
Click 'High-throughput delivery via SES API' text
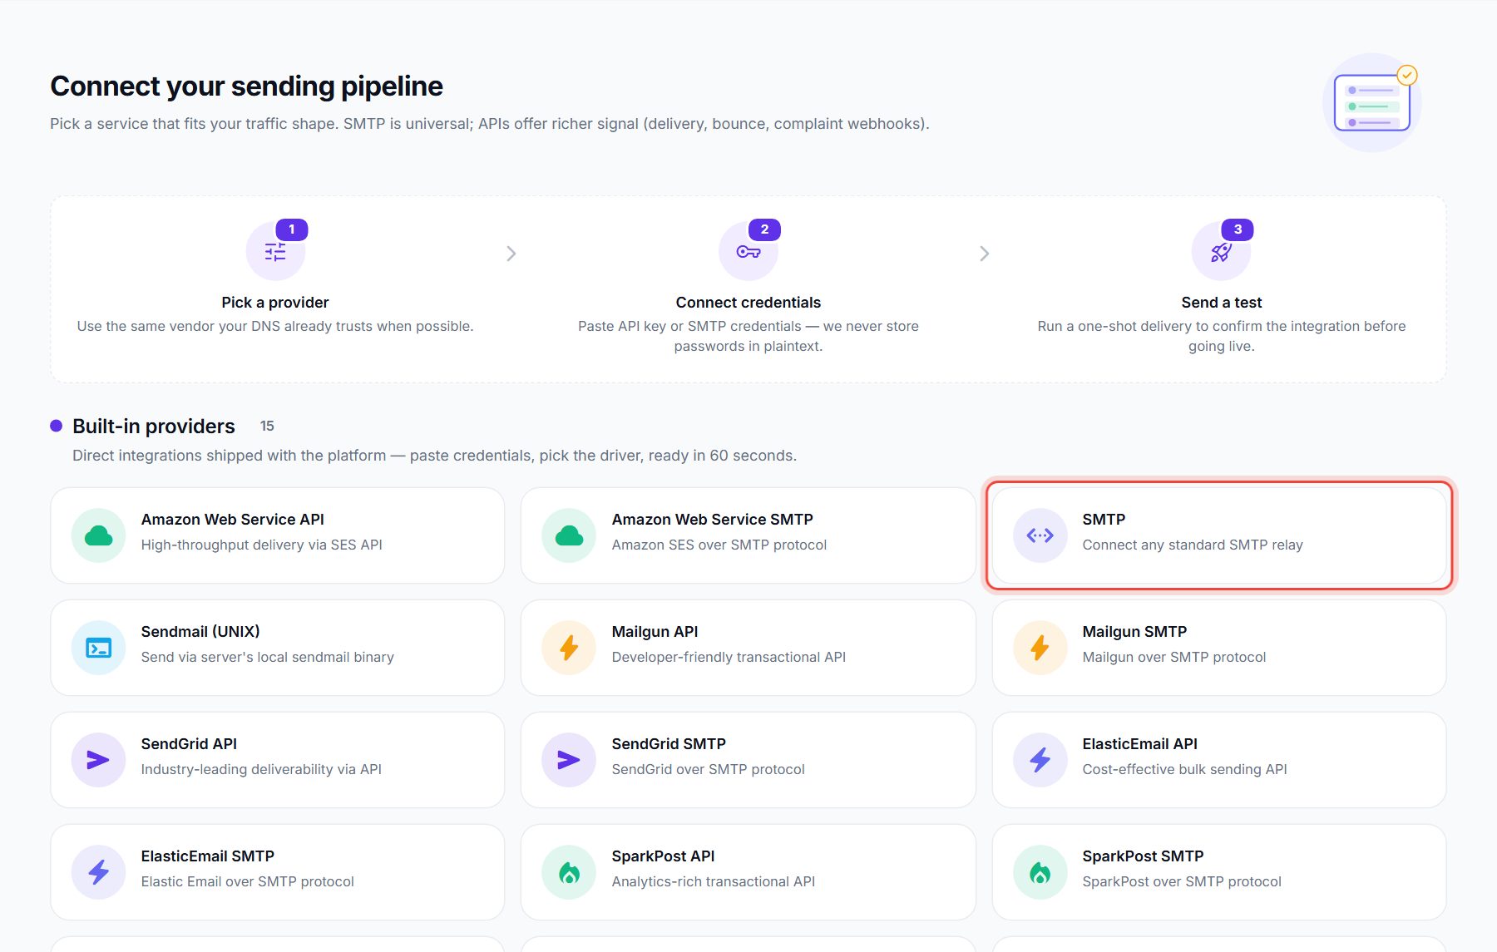point(261,545)
